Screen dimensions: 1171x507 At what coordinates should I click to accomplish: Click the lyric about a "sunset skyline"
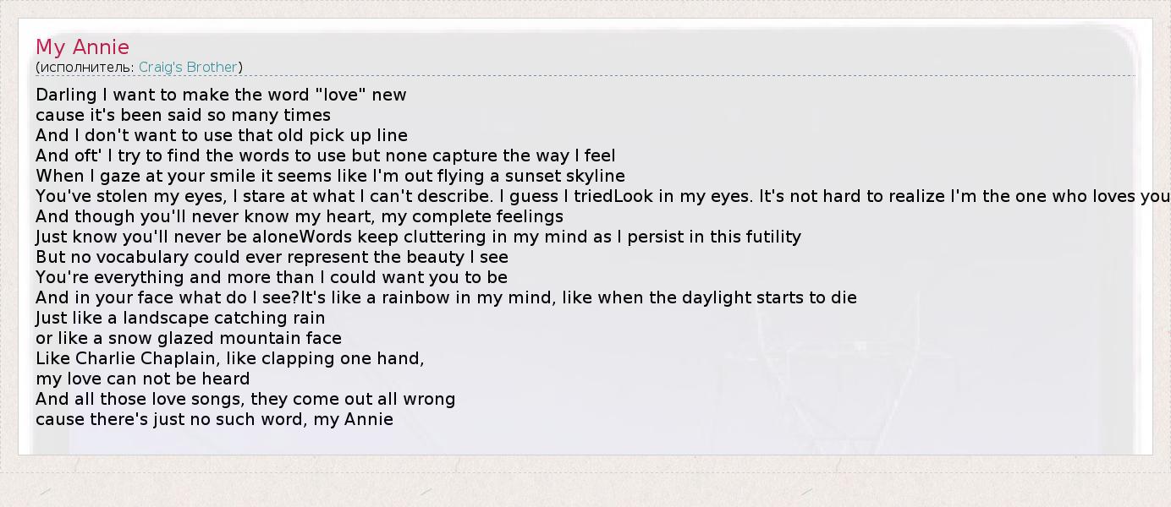tap(330, 176)
